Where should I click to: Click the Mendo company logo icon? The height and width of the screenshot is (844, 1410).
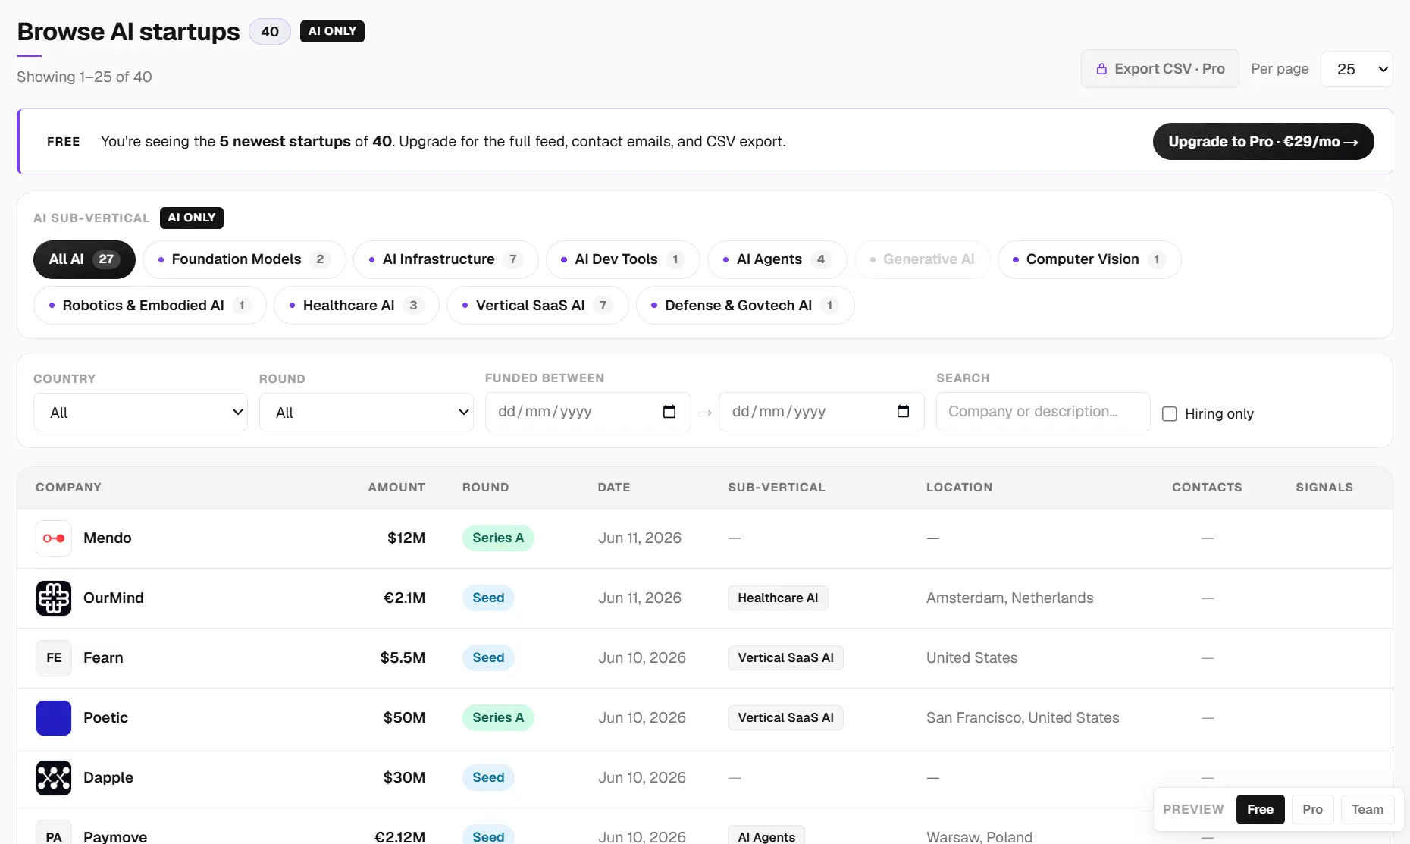point(54,538)
